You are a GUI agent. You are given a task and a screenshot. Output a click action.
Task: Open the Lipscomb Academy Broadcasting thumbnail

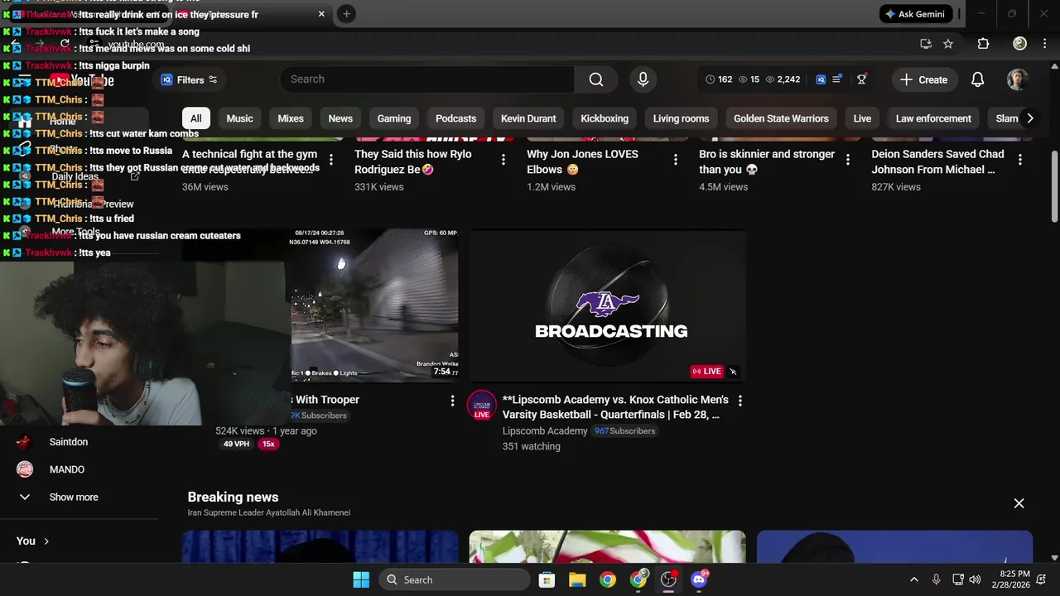(608, 305)
